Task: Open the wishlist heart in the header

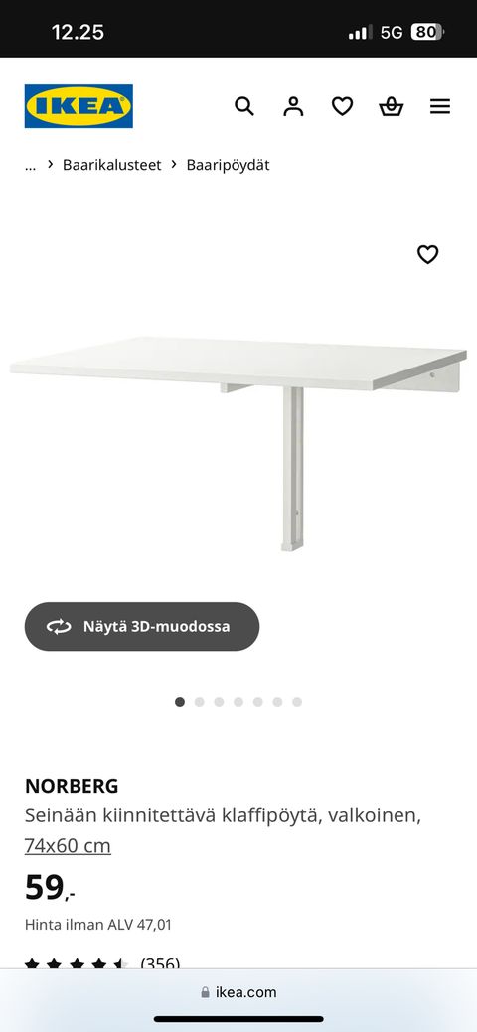Action: click(x=342, y=106)
